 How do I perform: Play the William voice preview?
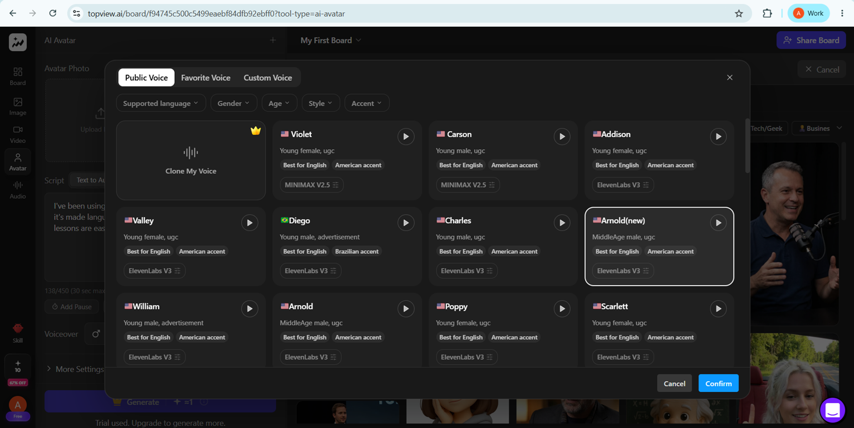tap(249, 308)
